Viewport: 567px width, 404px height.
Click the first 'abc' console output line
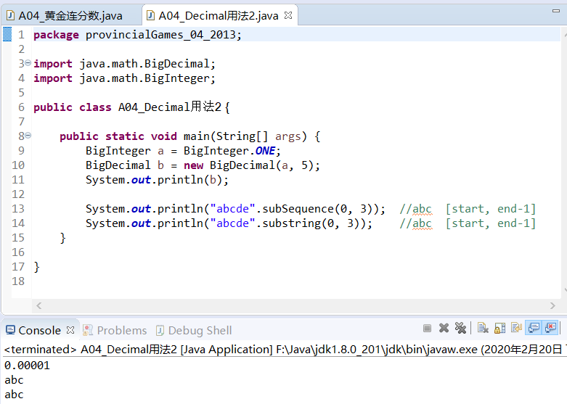(x=14, y=380)
